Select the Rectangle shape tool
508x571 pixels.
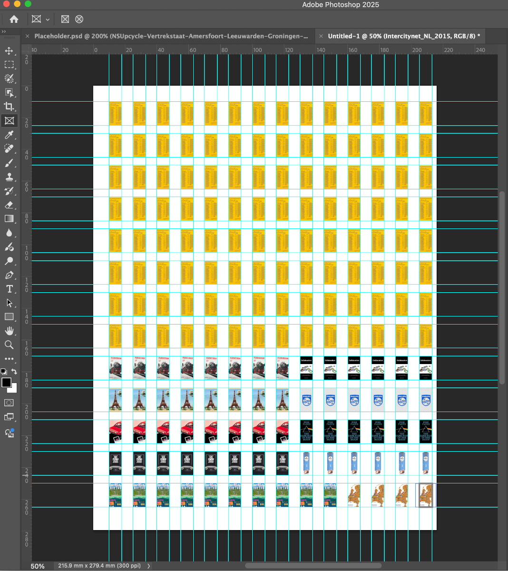[x=9, y=317]
